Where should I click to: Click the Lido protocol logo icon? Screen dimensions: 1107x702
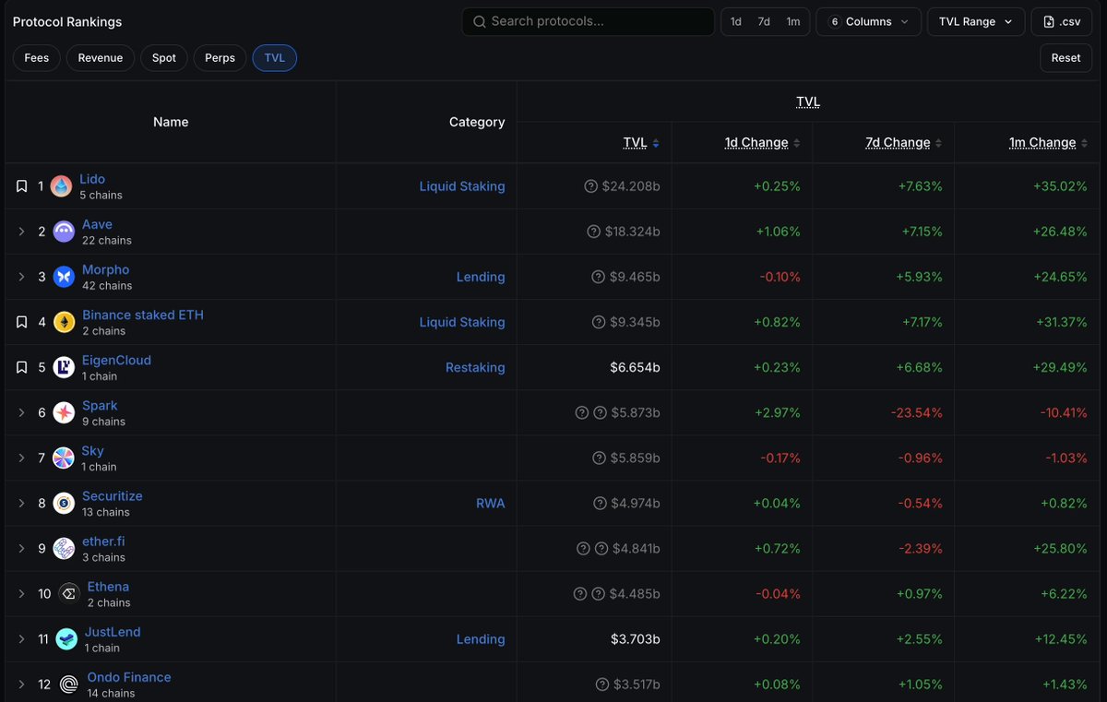click(x=61, y=186)
